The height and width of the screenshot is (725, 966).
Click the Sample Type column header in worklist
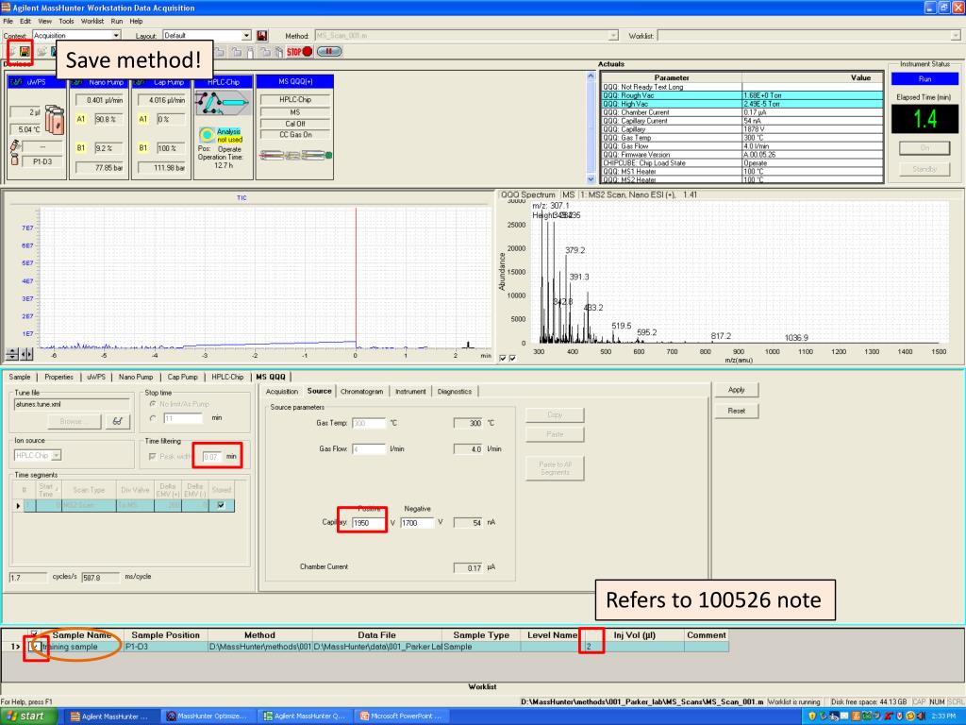[x=481, y=635]
